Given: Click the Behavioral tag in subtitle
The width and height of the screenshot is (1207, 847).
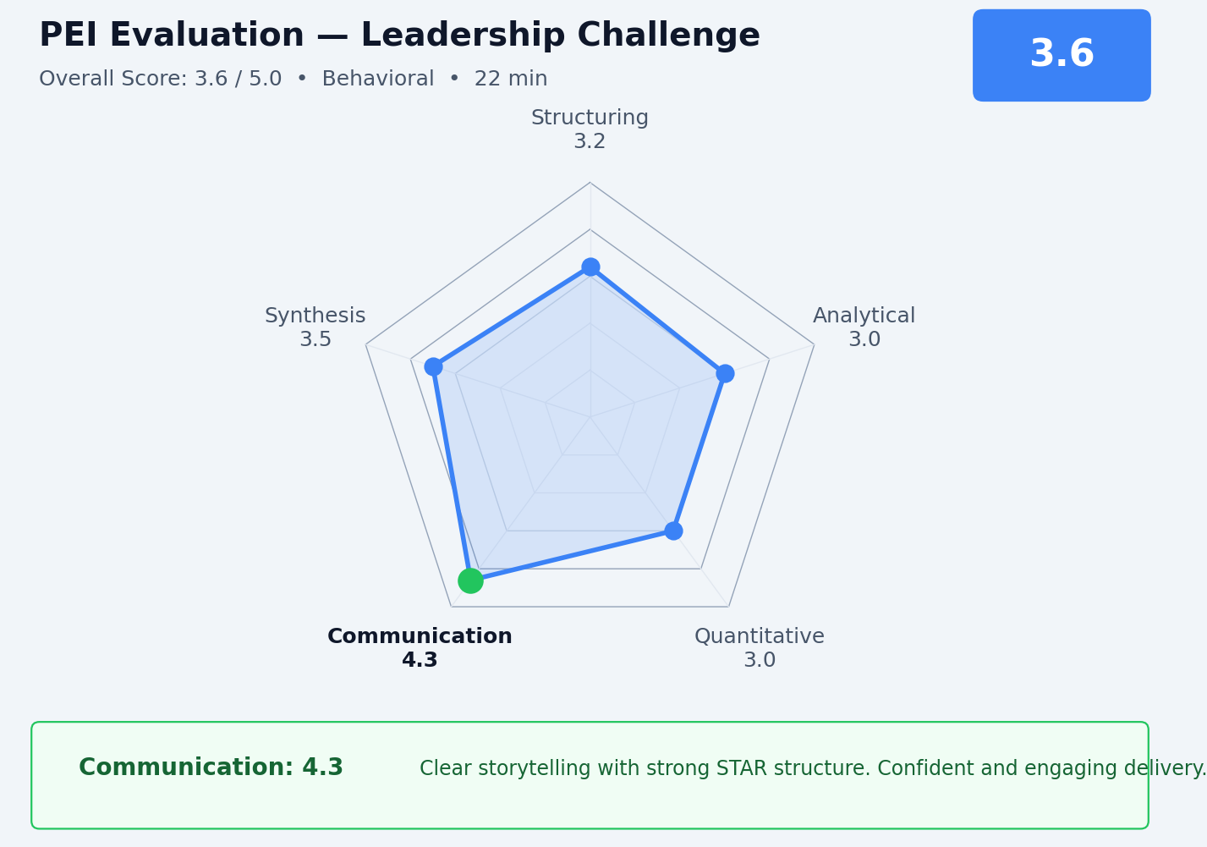Looking at the screenshot, I should click(x=377, y=80).
